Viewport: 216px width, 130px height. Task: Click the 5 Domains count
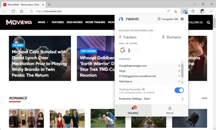coord(171,37)
